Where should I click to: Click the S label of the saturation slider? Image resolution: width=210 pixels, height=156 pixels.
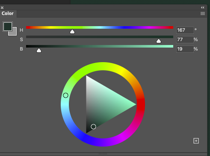21,39
